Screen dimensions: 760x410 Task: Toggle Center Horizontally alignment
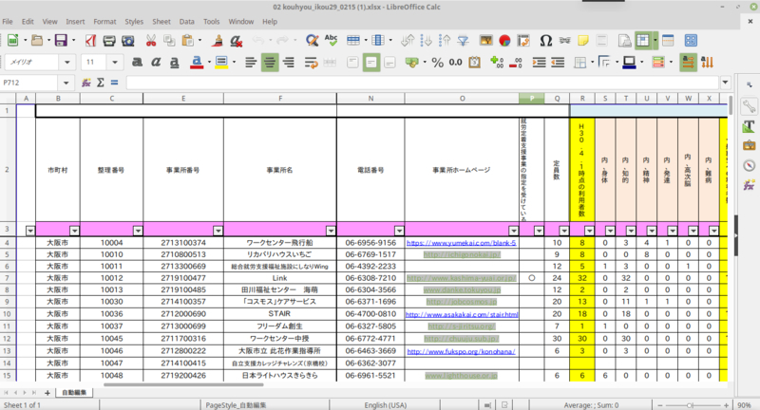(270, 63)
